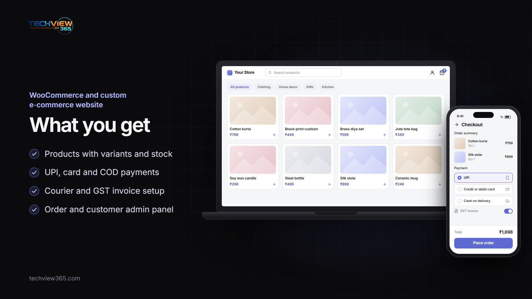Screen dimensions: 532x299
Task: Add Jute tote bag with plus icon
Action: tap(440, 135)
